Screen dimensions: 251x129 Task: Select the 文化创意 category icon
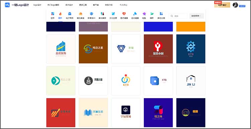point(113,14)
